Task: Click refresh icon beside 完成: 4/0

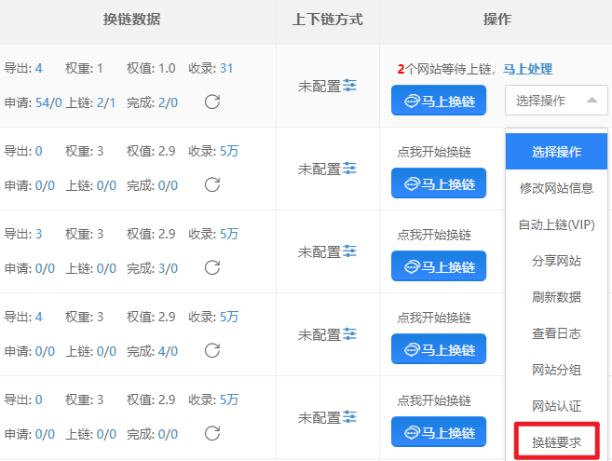Action: point(212,350)
